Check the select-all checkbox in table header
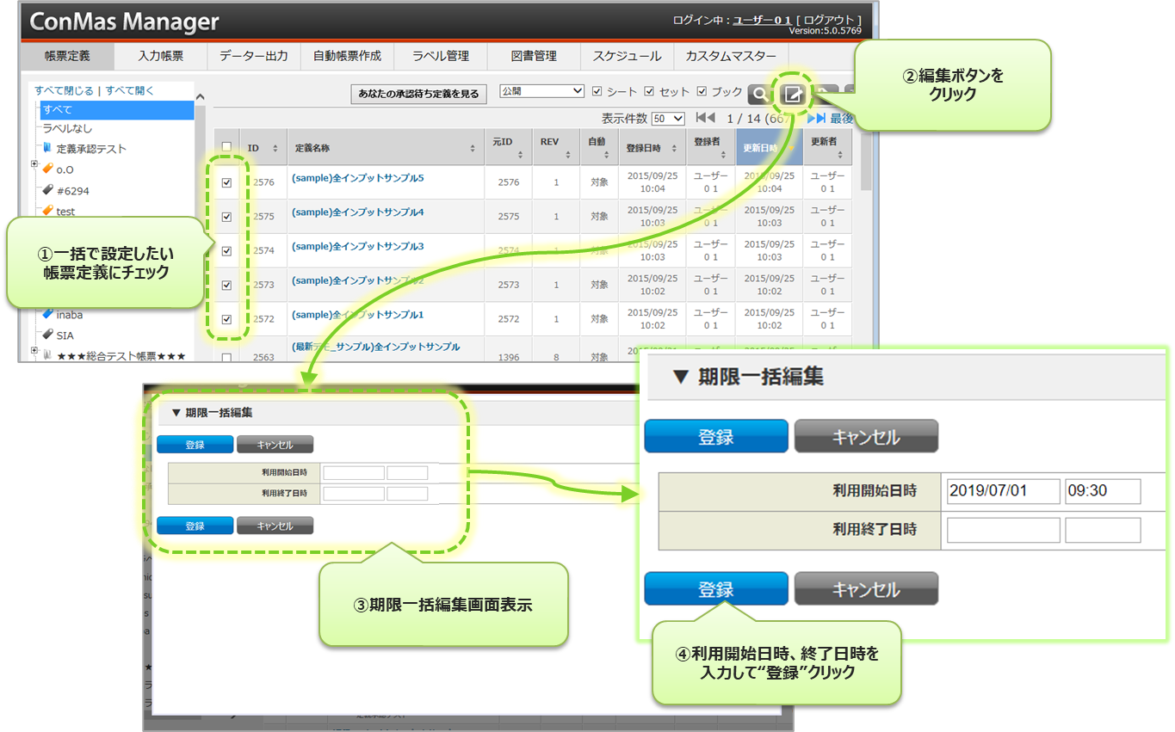Viewport: 1175px width, 732px height. tap(226, 147)
